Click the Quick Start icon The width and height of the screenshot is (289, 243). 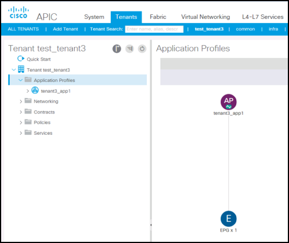[21, 58]
